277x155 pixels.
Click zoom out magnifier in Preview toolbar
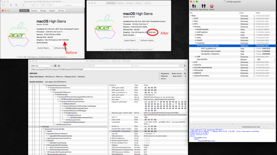click(11, 5)
